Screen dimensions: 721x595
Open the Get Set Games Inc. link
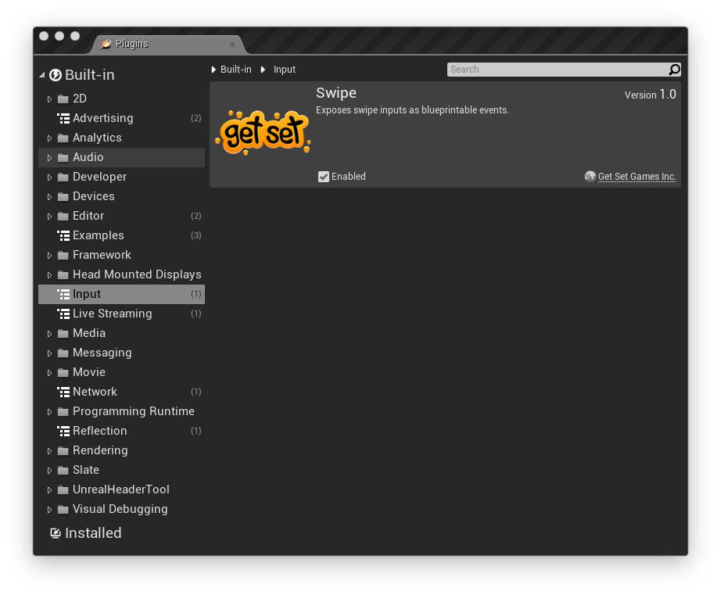[637, 177]
